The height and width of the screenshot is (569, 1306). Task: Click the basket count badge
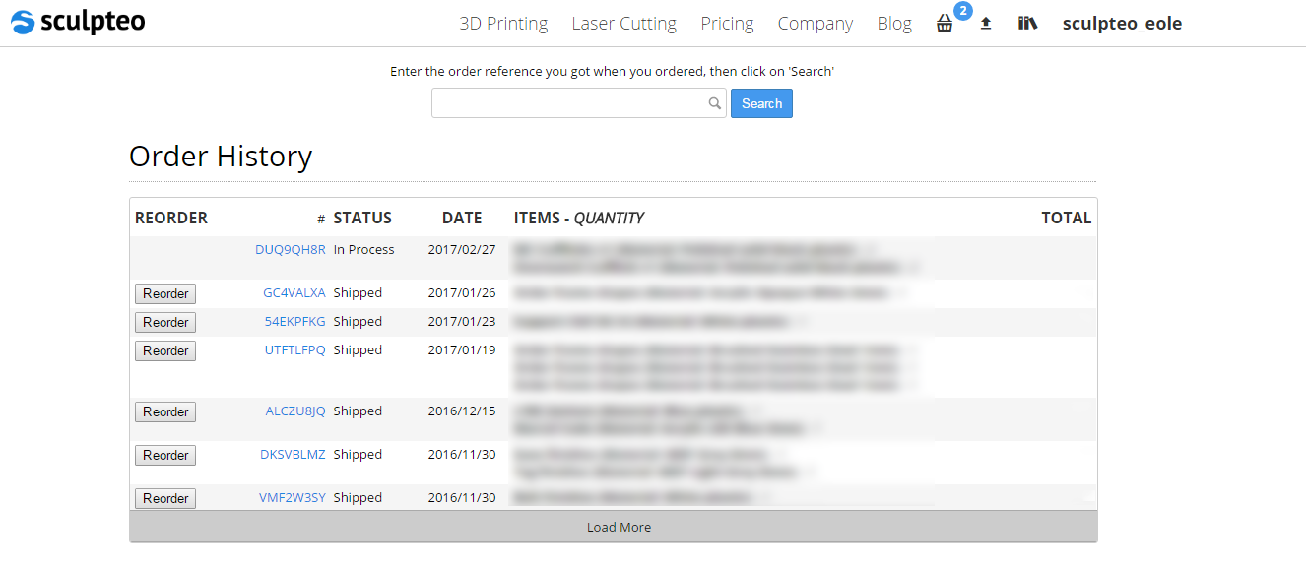[963, 11]
